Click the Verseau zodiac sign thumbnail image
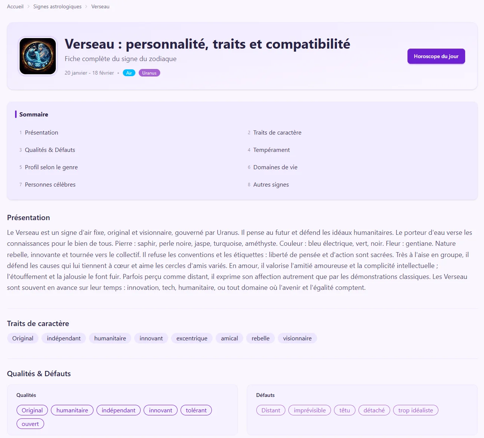The width and height of the screenshot is (484, 438). [38, 56]
